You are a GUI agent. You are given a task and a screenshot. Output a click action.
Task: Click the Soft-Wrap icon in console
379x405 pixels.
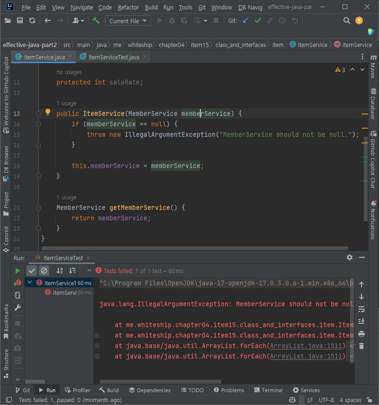pyautogui.click(x=361, y=309)
